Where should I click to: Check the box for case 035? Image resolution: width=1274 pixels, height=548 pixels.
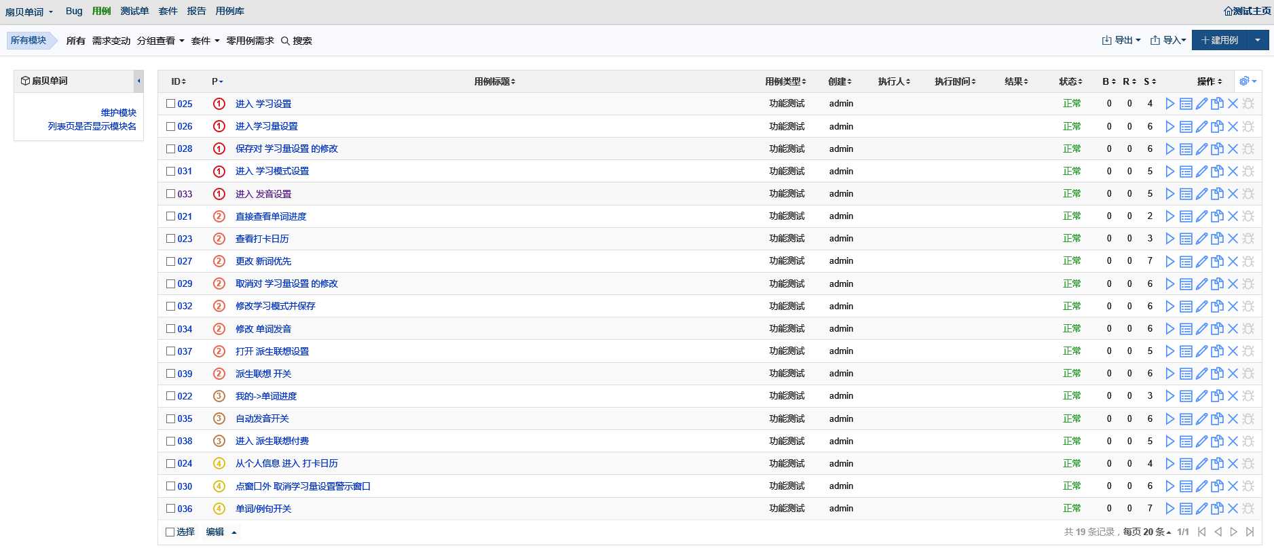coord(171,418)
